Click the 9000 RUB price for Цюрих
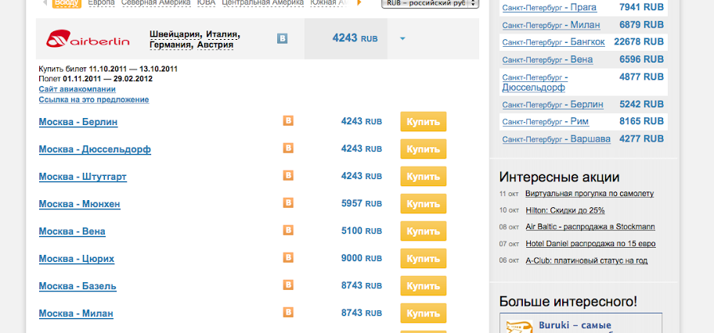 tap(362, 258)
